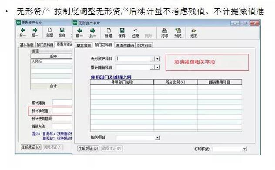
Task: Open 相关项目 dropdown
Action: pos(158,138)
